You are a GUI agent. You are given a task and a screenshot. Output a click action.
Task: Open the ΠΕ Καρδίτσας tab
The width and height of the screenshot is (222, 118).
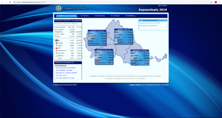(x=130, y=16)
